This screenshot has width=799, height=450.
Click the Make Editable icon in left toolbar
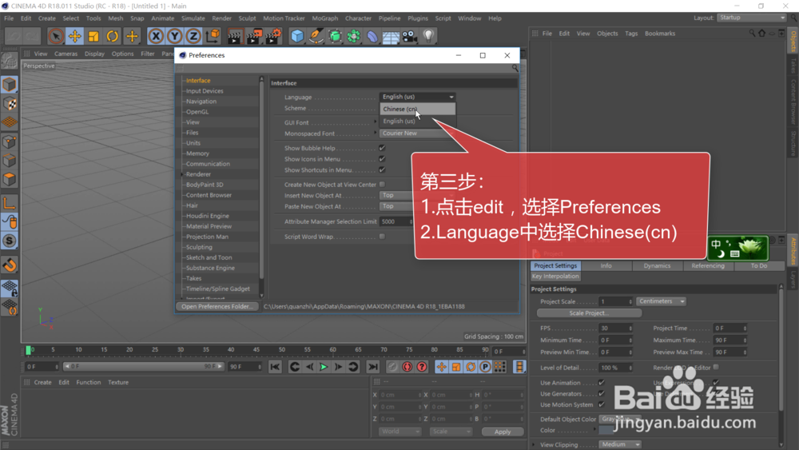click(x=10, y=61)
